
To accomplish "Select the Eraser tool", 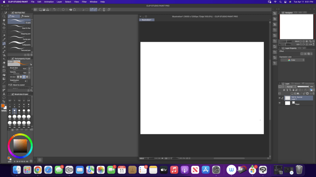I will pyautogui.click(x=4, y=63).
